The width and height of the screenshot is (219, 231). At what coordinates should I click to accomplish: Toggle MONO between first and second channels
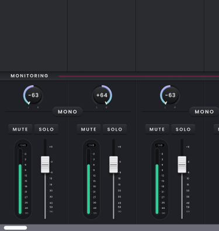click(68, 111)
